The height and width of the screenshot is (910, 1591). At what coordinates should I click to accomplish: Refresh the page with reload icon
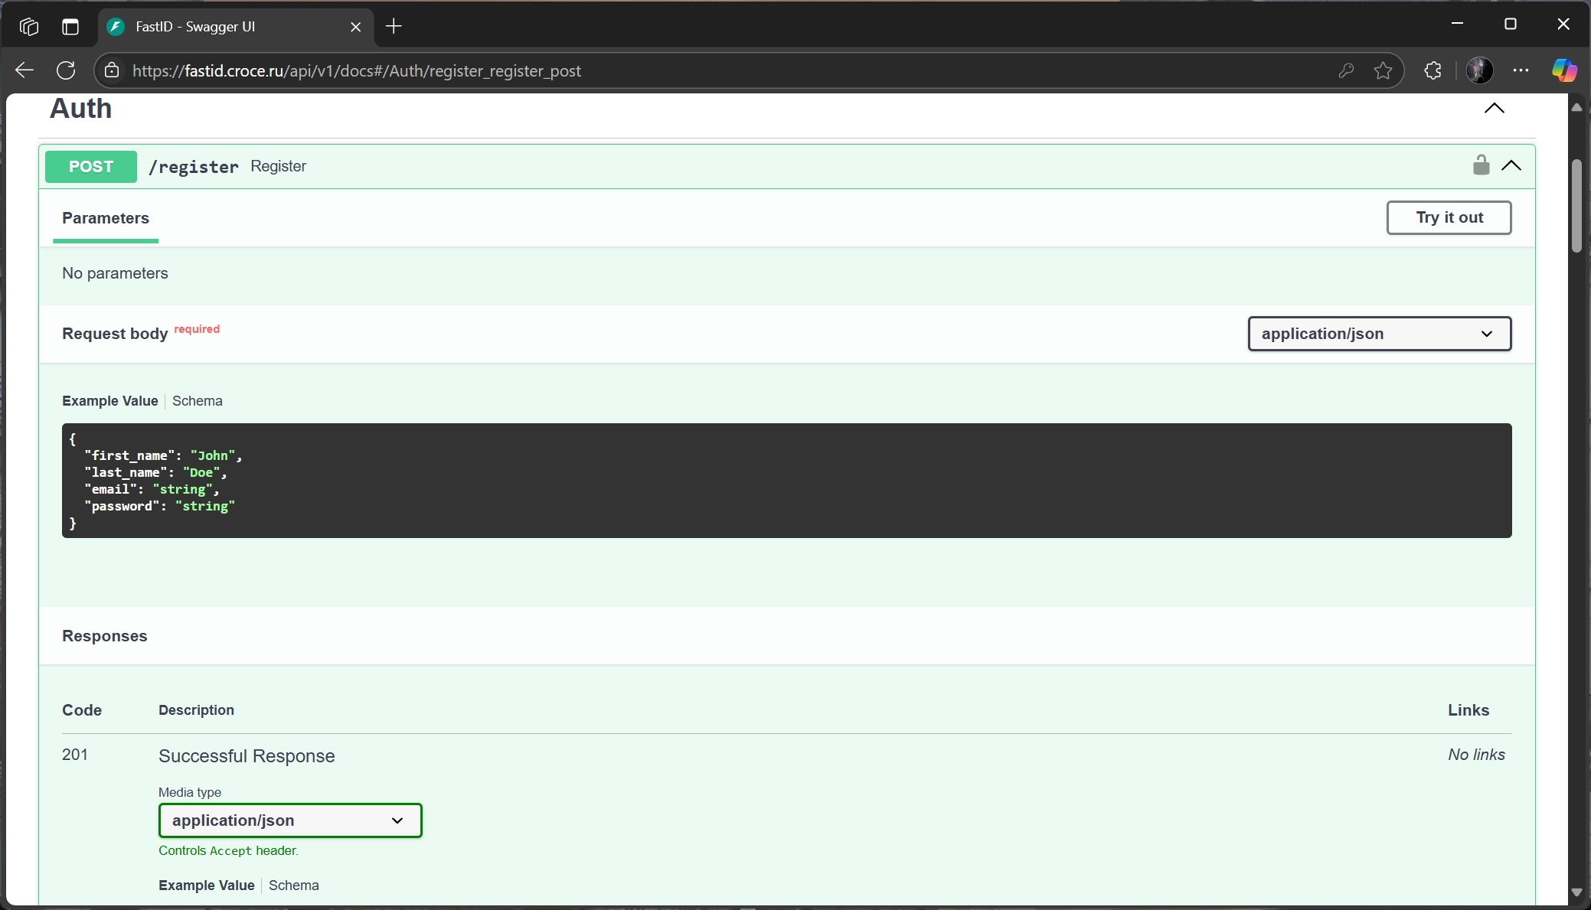pyautogui.click(x=66, y=70)
